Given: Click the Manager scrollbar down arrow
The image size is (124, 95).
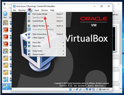Looking at the screenshot, I should tap(121, 88).
